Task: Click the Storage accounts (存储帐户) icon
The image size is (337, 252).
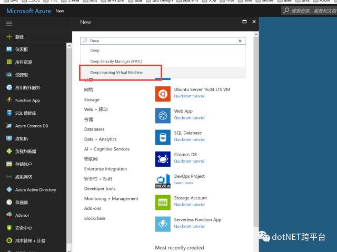Action: coord(9,164)
